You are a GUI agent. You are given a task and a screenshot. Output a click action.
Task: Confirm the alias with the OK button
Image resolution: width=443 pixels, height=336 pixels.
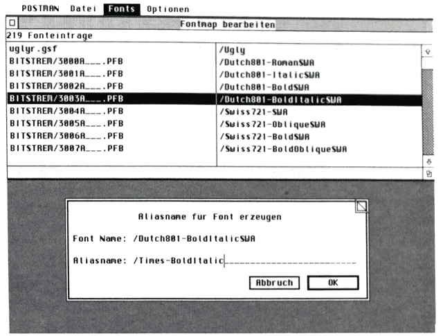pos(333,283)
